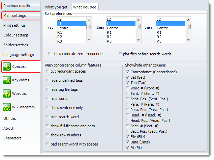Toggle show collocate zero frequencies

50,54
